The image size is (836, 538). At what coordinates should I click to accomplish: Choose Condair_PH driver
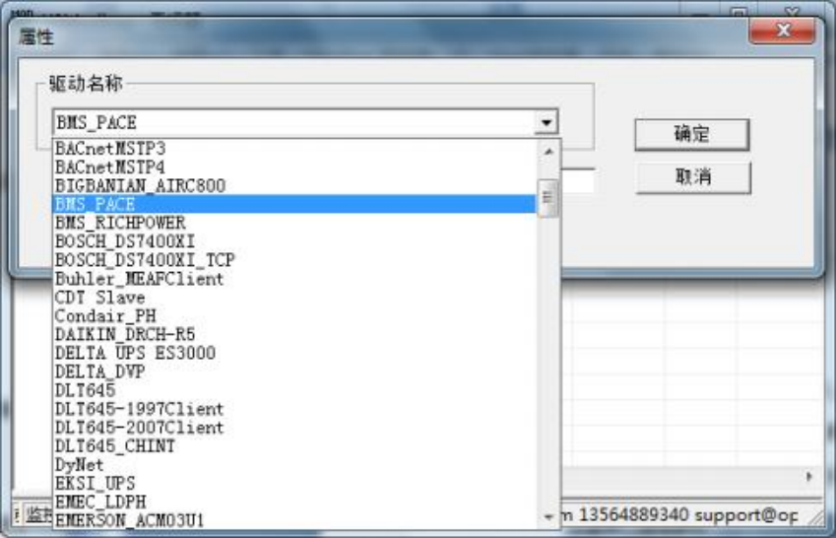(294, 316)
